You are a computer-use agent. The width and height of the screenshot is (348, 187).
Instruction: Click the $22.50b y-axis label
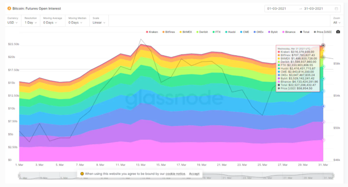(x=13, y=44)
